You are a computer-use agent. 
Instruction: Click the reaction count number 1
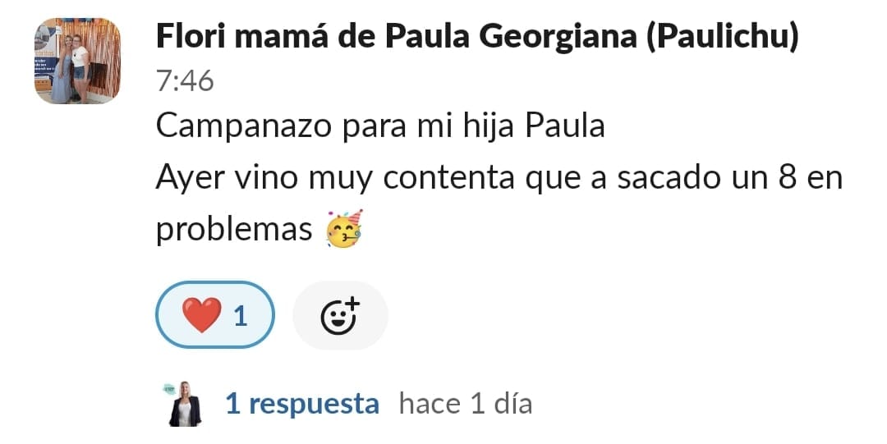click(x=241, y=316)
